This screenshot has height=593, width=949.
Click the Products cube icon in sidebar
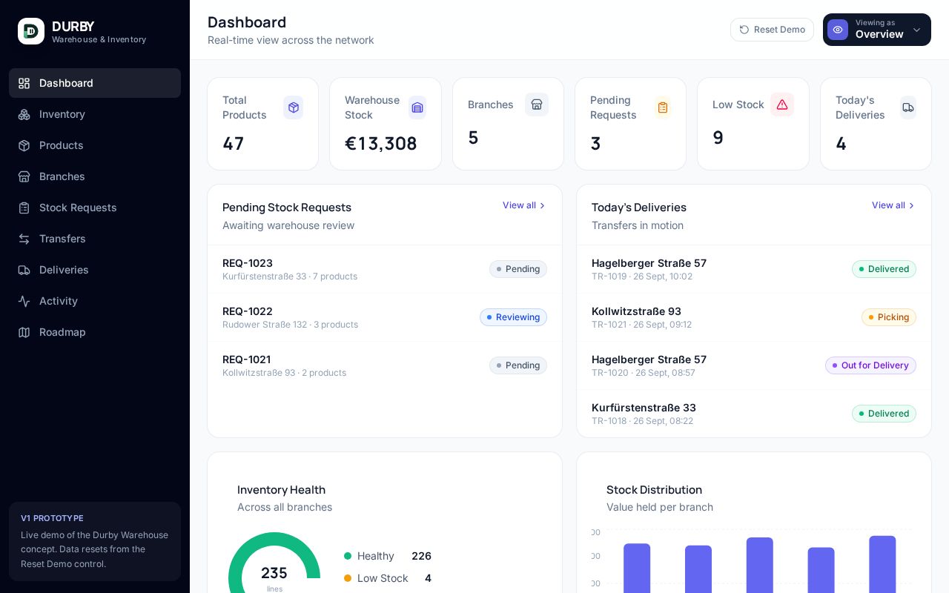[24, 145]
